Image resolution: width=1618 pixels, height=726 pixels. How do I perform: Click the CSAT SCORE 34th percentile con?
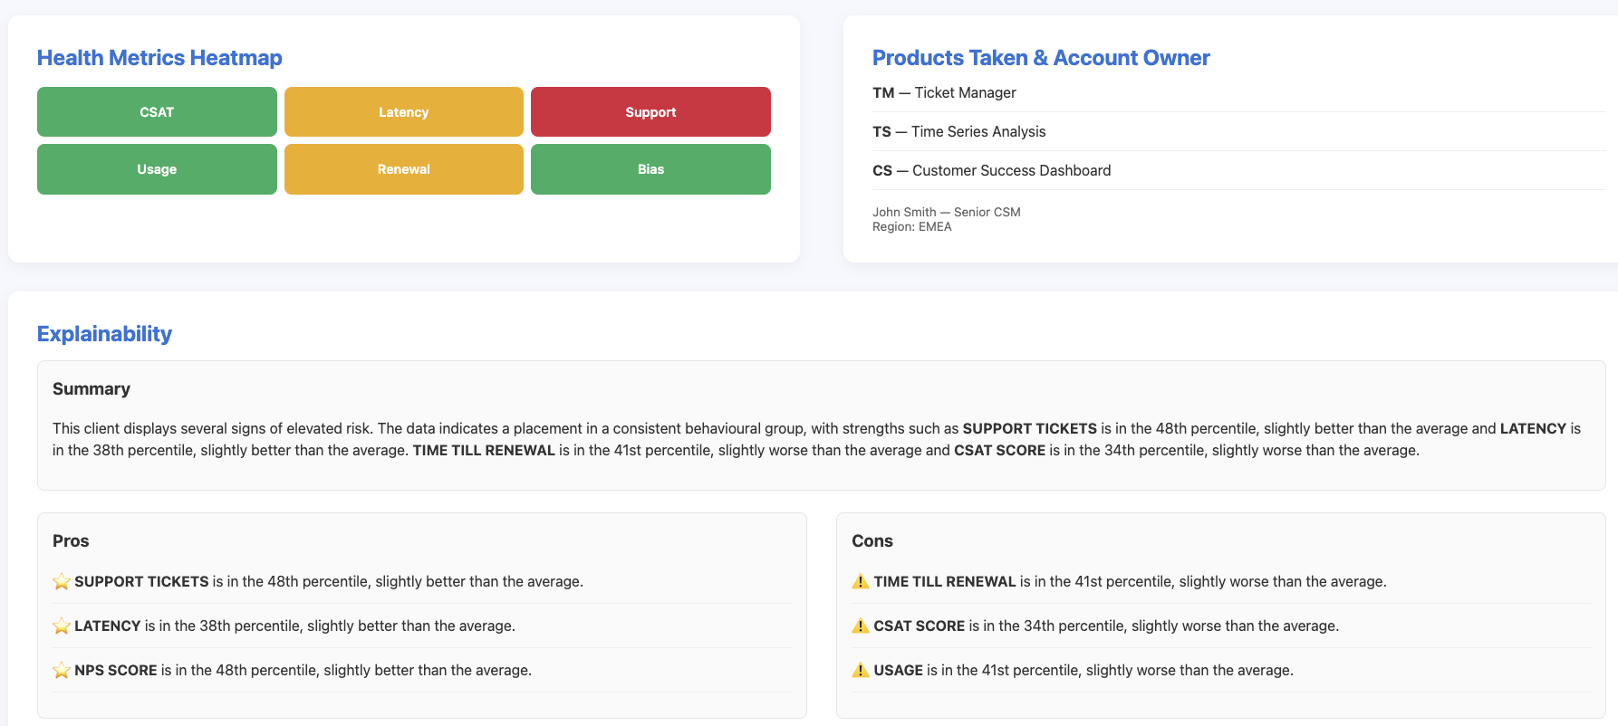[x=1221, y=626]
